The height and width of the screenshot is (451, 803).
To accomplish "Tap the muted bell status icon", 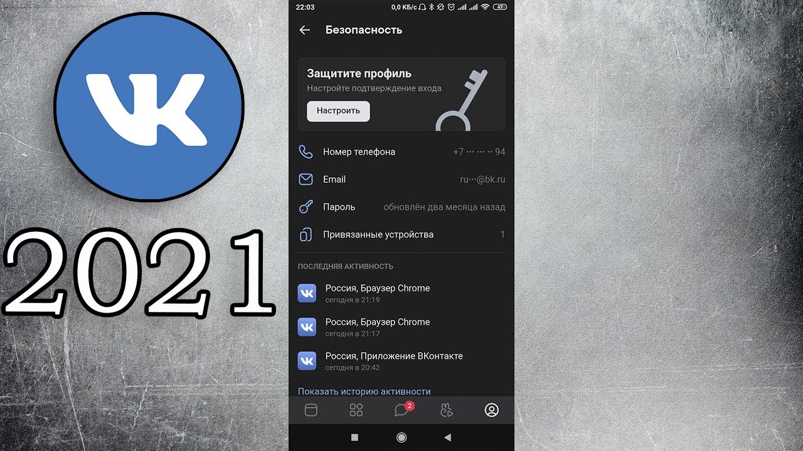I will [440, 7].
